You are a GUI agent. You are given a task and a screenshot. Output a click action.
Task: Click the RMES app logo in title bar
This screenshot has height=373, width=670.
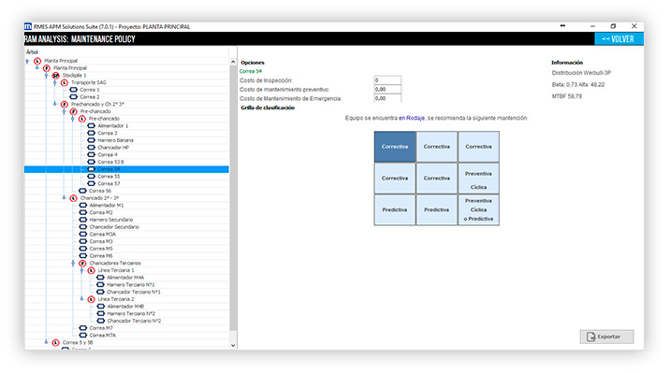(28, 26)
